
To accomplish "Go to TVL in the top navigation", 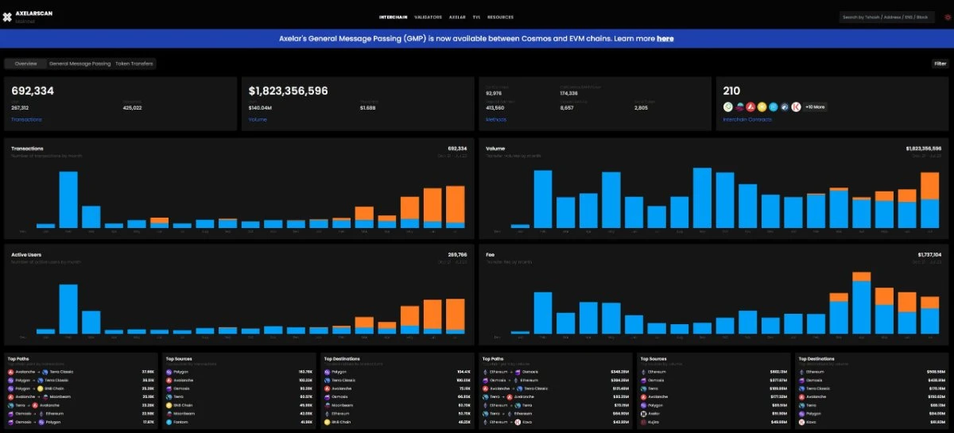I will [476, 17].
